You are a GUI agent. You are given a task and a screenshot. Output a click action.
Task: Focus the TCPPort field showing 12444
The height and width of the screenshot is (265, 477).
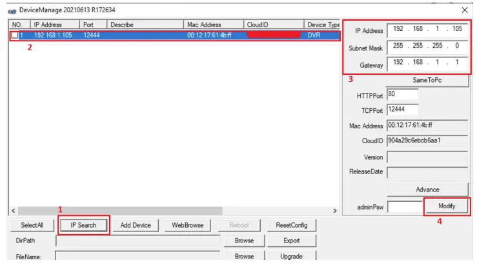point(403,110)
